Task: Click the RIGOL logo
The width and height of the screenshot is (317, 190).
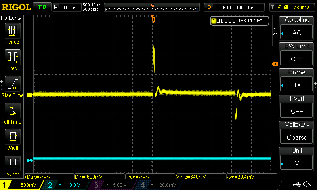Action: (x=16, y=7)
